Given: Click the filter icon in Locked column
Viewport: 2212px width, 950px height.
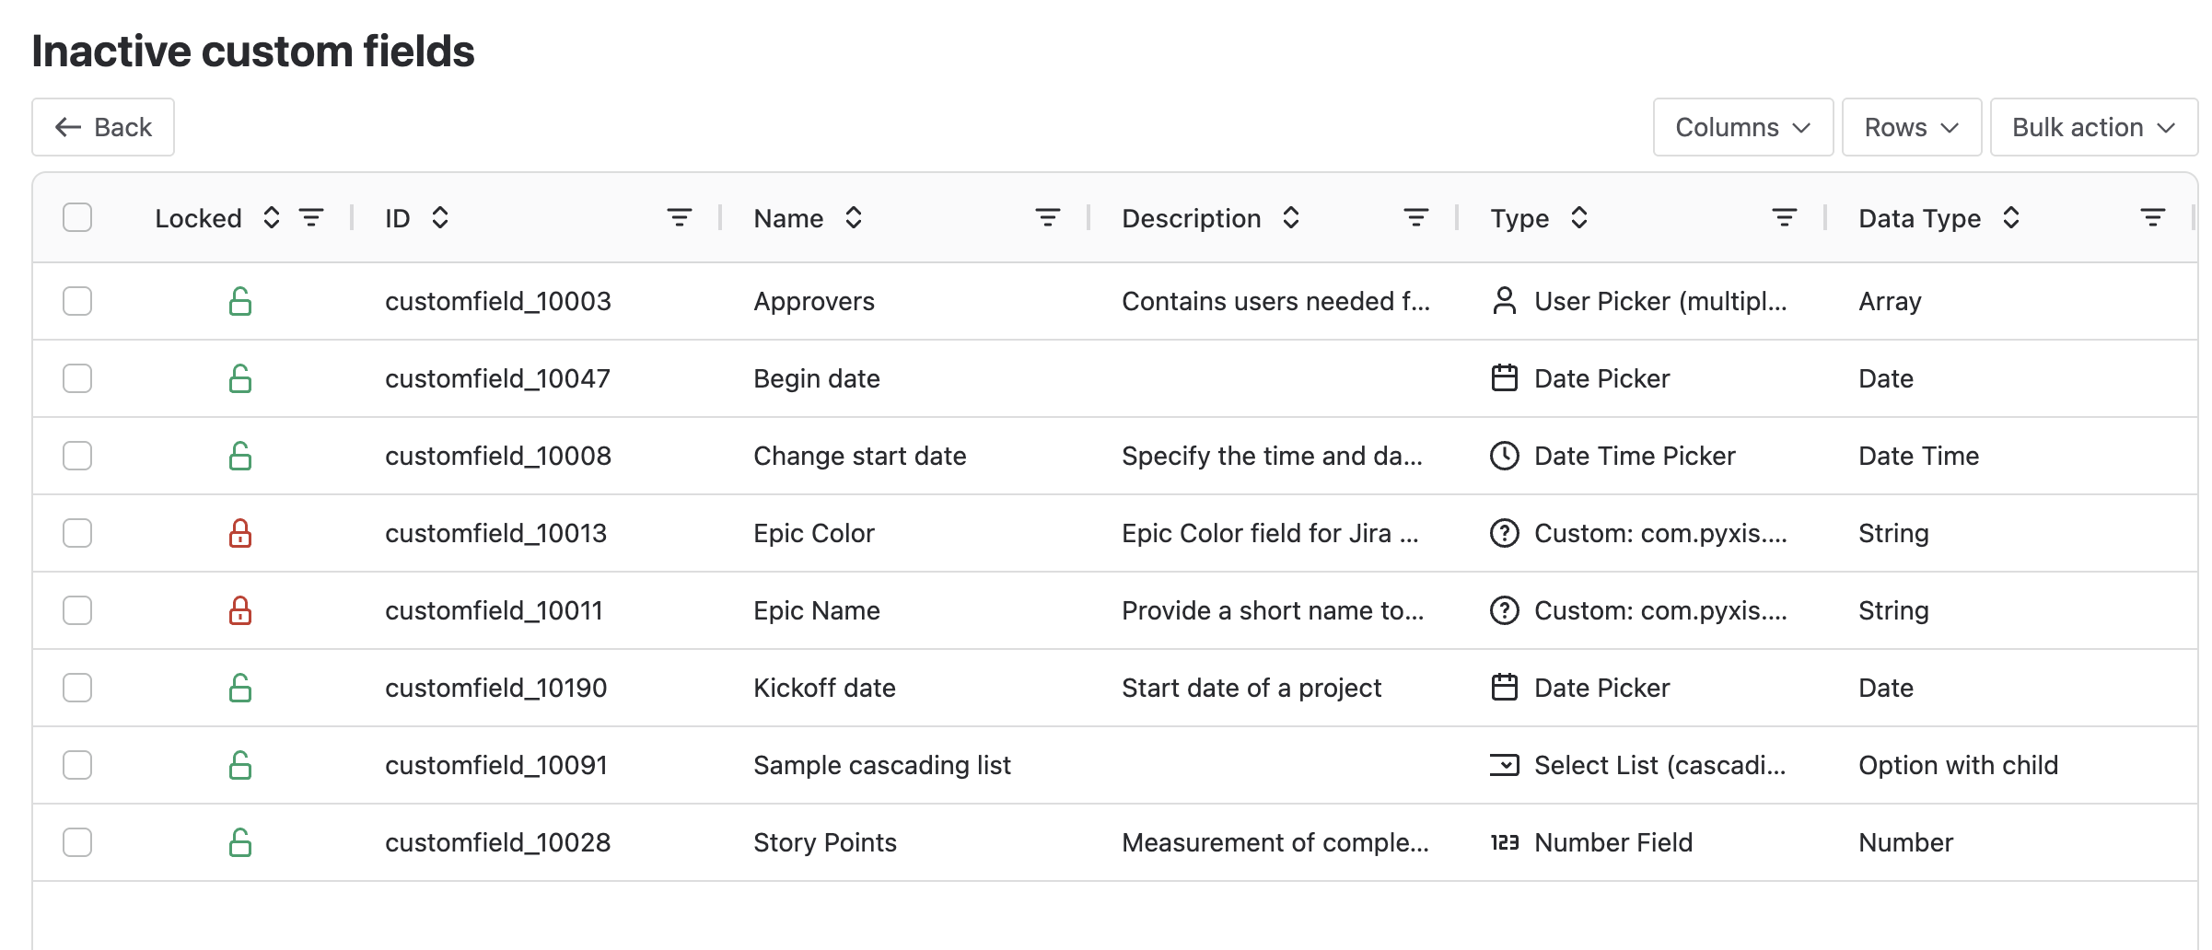Looking at the screenshot, I should point(311,218).
